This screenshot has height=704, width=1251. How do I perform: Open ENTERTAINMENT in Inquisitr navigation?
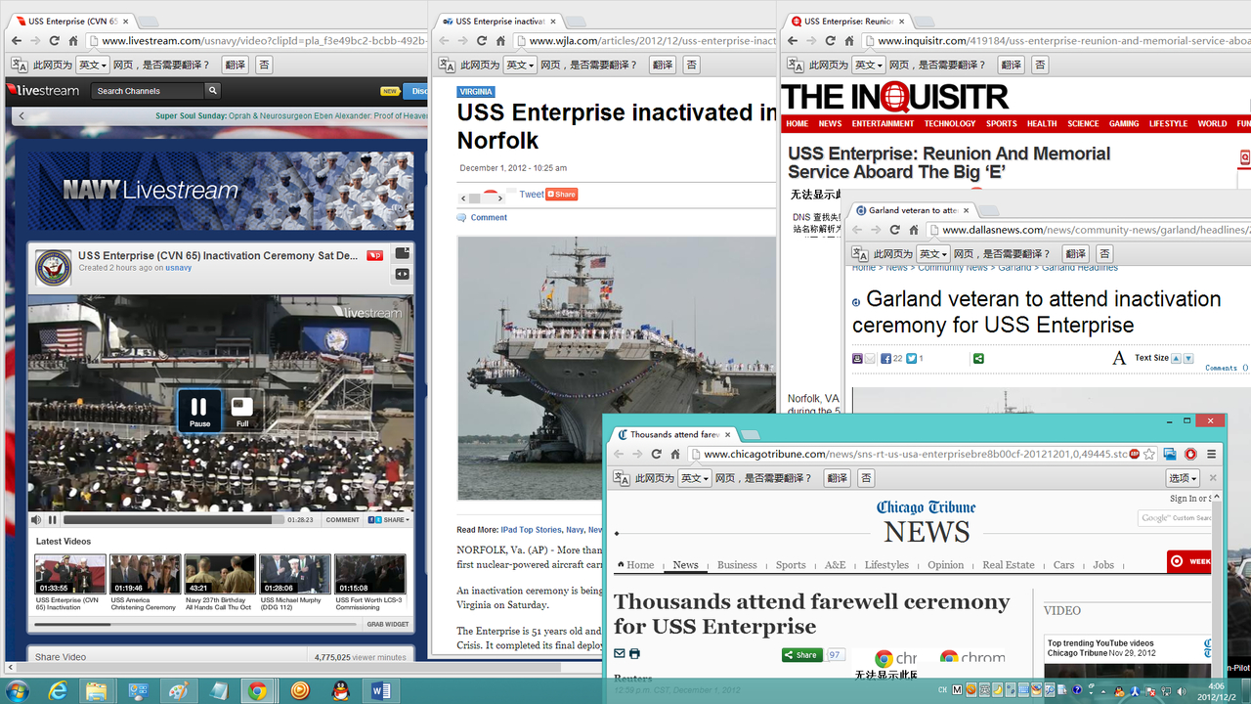pos(883,124)
